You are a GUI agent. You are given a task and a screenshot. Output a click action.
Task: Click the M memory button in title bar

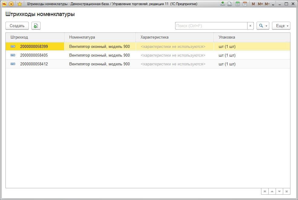(x=253, y=4)
